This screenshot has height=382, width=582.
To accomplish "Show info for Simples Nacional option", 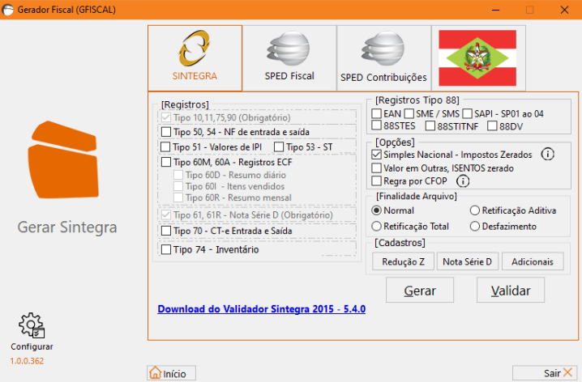I will click(x=547, y=154).
